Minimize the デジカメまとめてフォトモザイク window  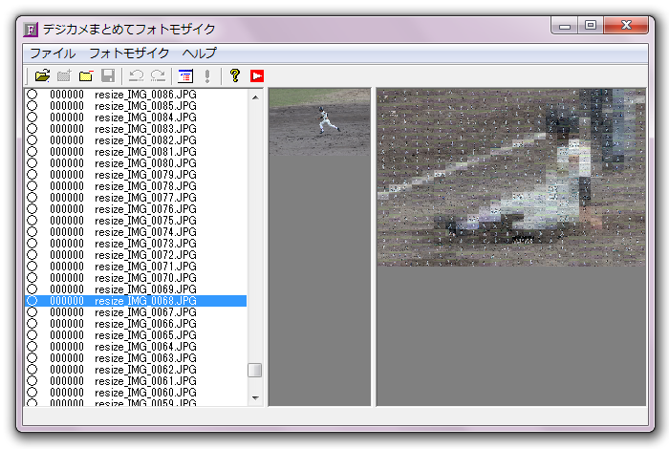[x=565, y=26]
